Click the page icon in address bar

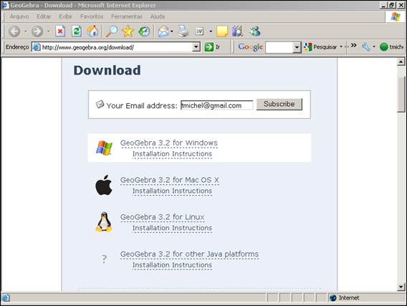coord(37,47)
